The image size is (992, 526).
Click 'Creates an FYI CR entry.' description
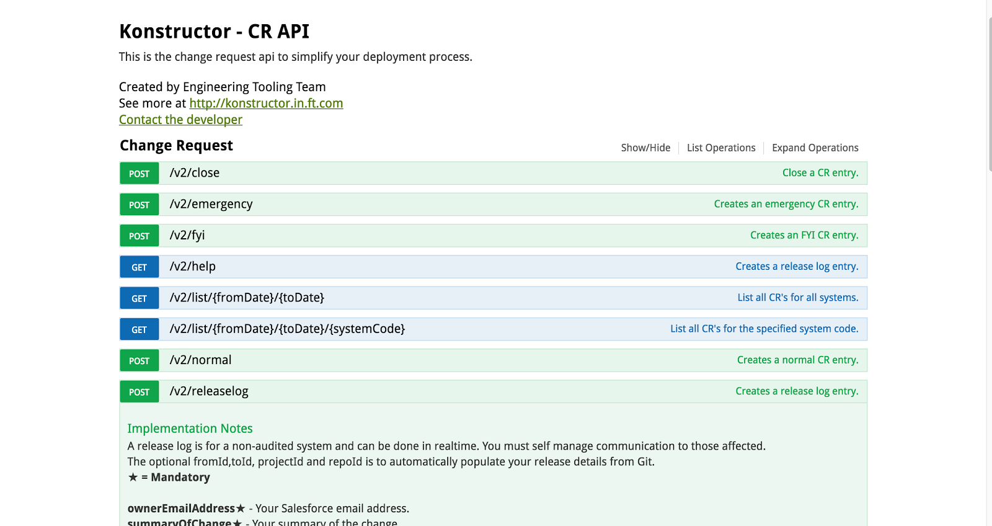pyautogui.click(x=804, y=235)
